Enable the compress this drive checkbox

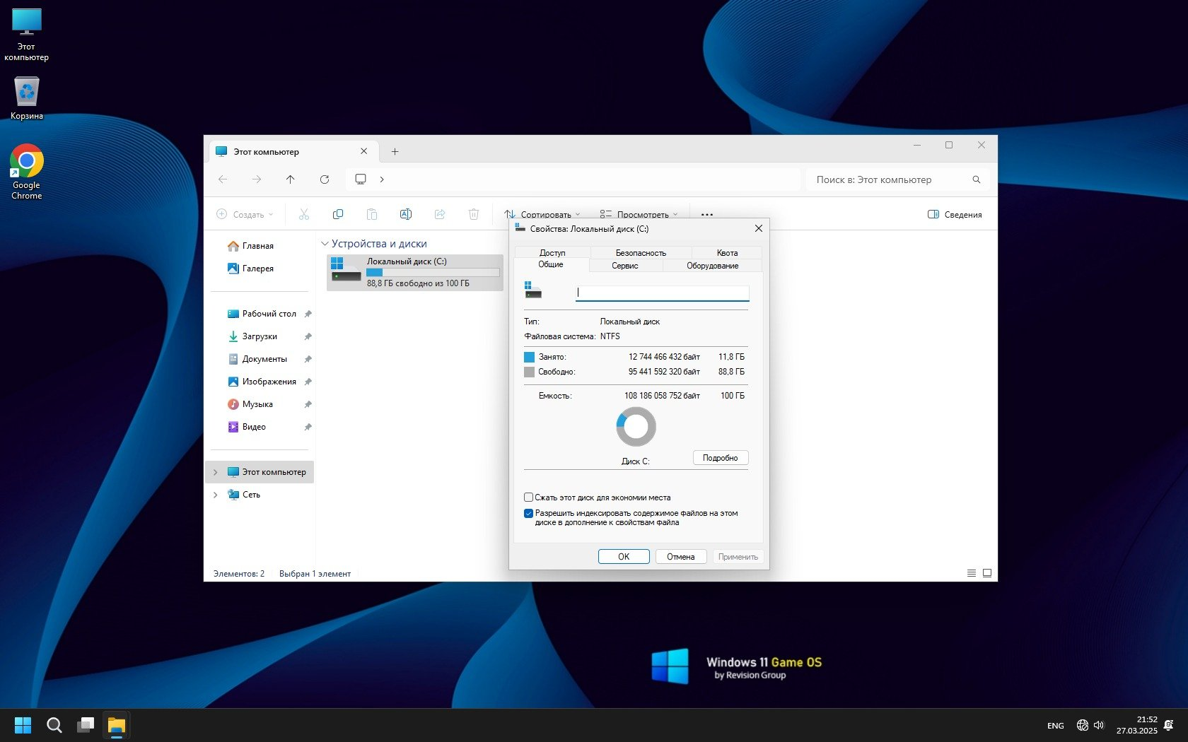point(528,497)
